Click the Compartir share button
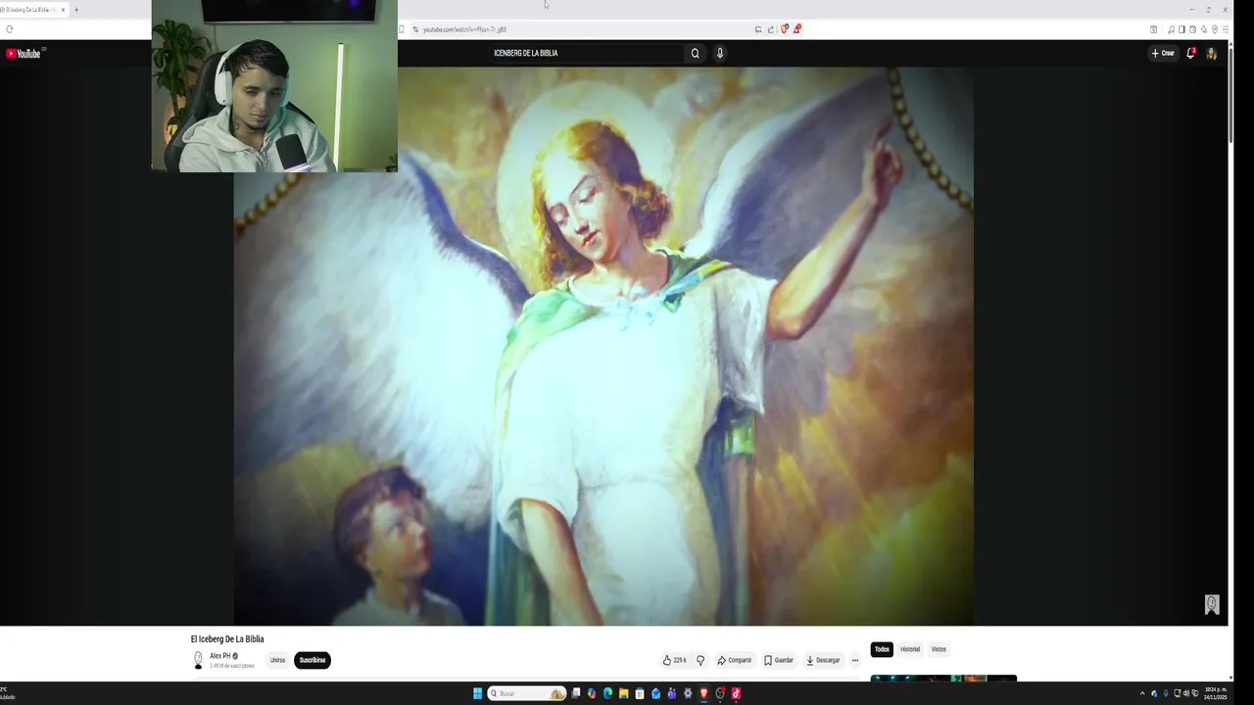 (735, 660)
